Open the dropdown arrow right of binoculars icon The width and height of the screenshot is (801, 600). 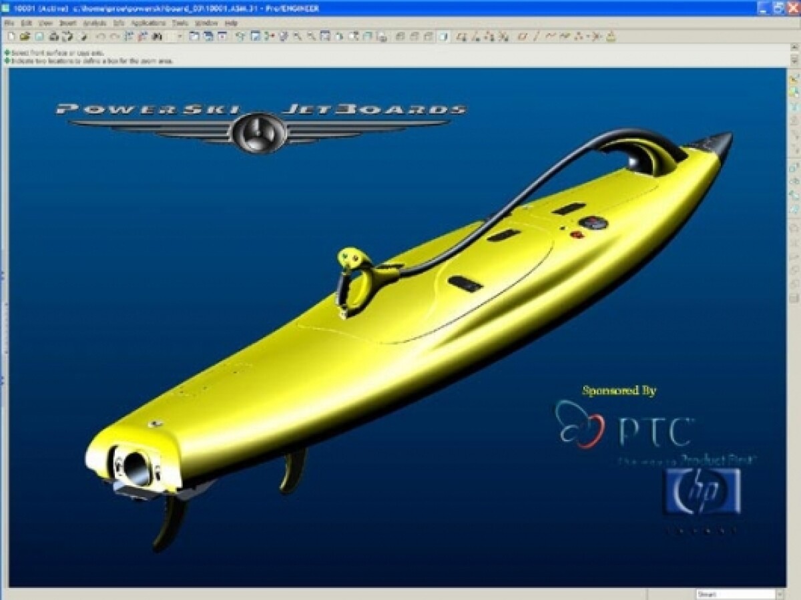pyautogui.click(x=179, y=36)
